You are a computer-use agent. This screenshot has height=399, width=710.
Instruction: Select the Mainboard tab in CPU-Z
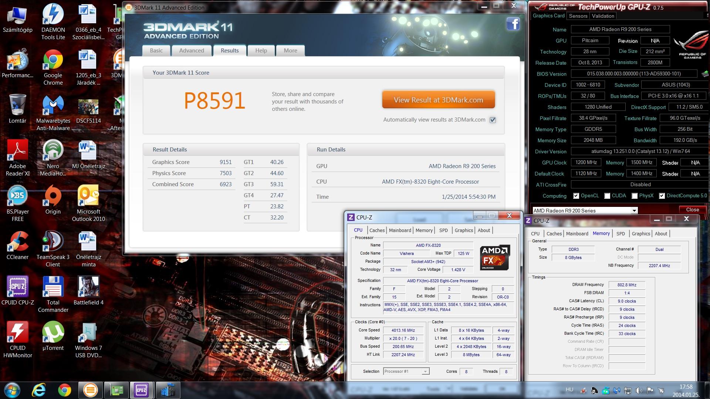pos(400,230)
